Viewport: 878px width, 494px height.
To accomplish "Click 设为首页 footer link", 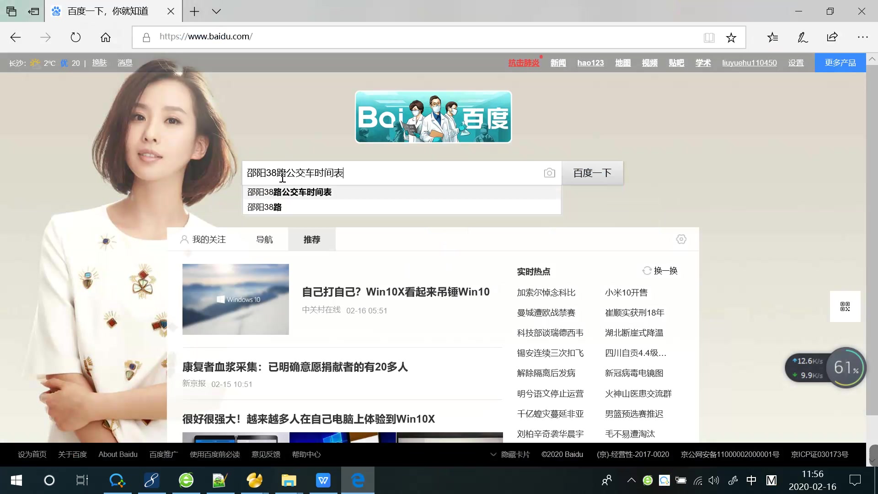I will pyautogui.click(x=32, y=455).
